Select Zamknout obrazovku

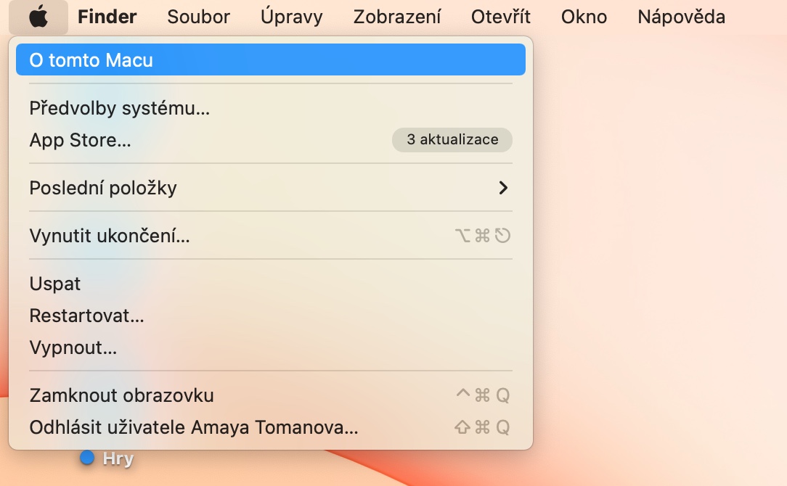coord(271,395)
